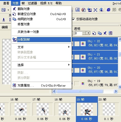Toggle the Obj - 22 empty lock box
This screenshot has width=121, height=122.
coord(77,44)
